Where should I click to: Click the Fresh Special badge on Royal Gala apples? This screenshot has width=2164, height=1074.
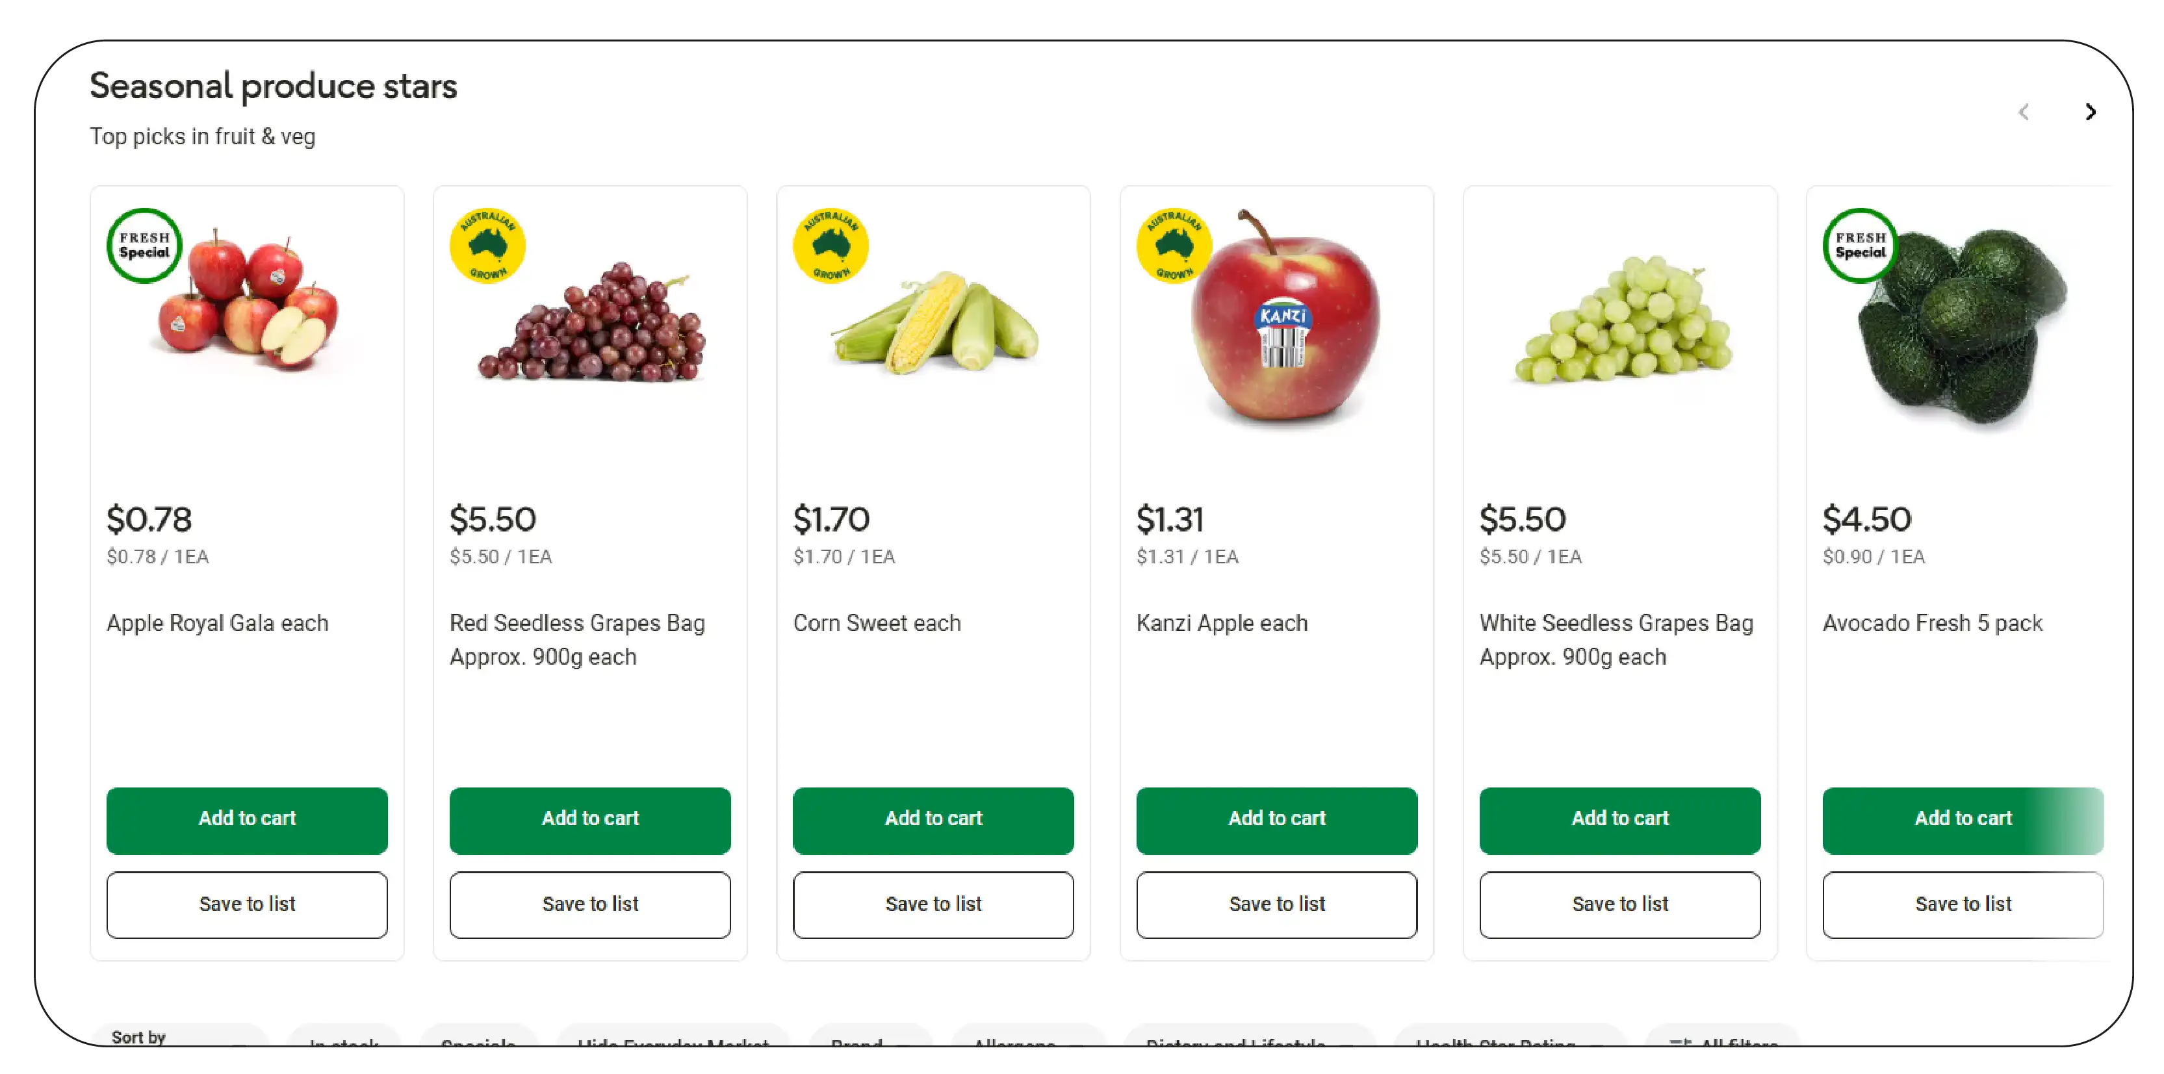(143, 245)
